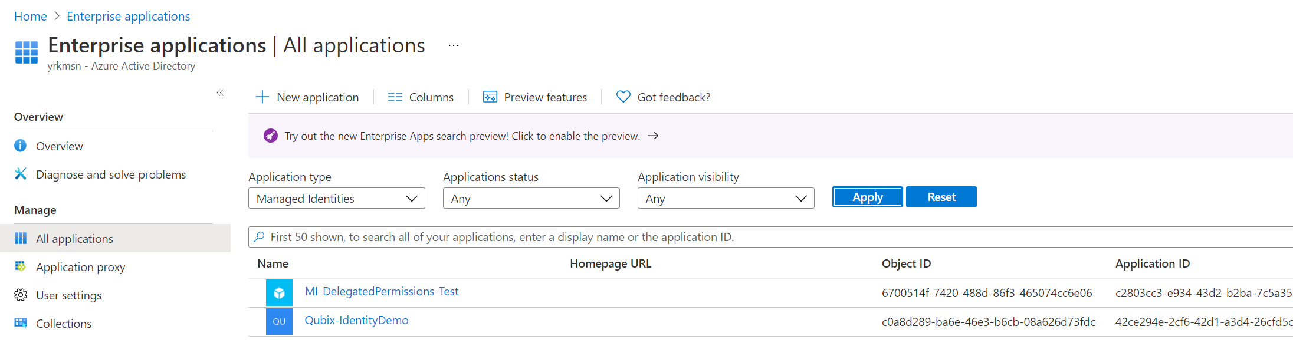The image size is (1293, 346).
Task: Click the MI-DelegatedPermissions-Test app icon
Action: tap(279, 293)
